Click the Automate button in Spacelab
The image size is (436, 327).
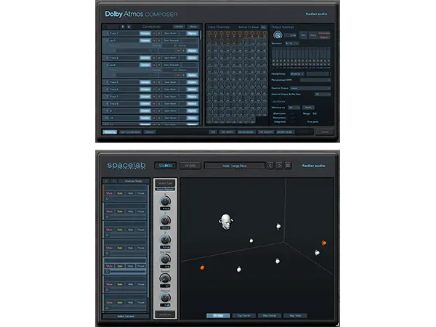click(x=165, y=315)
